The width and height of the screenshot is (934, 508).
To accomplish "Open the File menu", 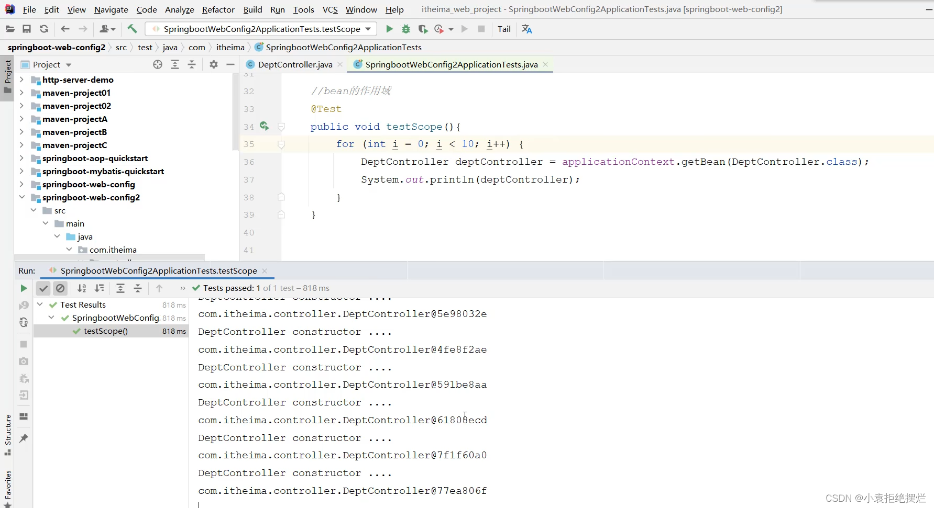I will click(x=29, y=9).
